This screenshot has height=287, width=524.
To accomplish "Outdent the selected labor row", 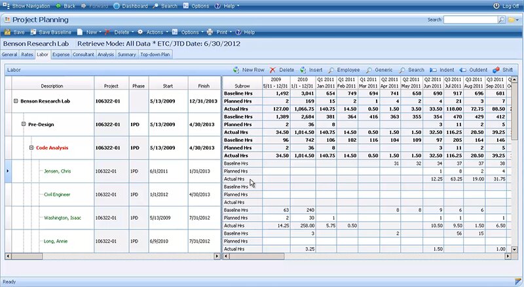I will pyautogui.click(x=463, y=69).
